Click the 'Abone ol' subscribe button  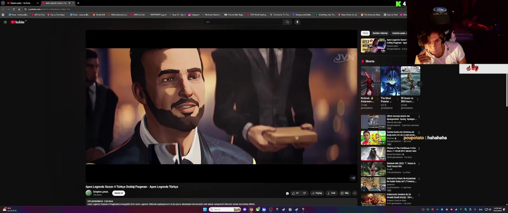tap(118, 193)
